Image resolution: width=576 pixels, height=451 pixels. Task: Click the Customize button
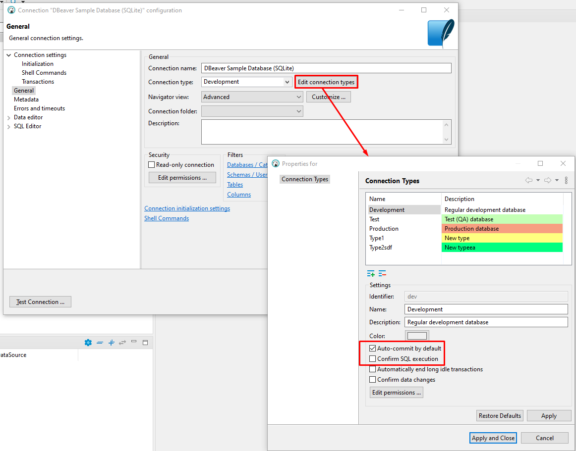point(329,97)
